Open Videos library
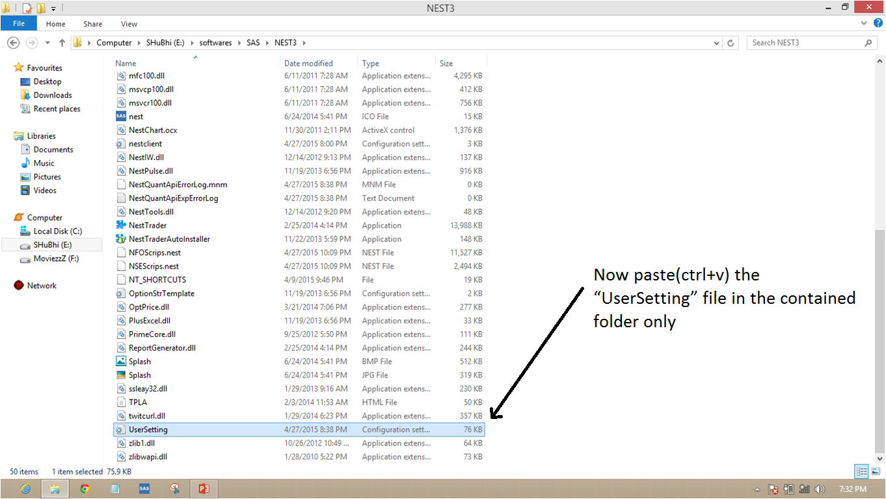 45,191
